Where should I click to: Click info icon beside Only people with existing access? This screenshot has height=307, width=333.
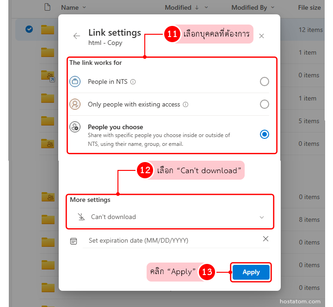tap(185, 105)
